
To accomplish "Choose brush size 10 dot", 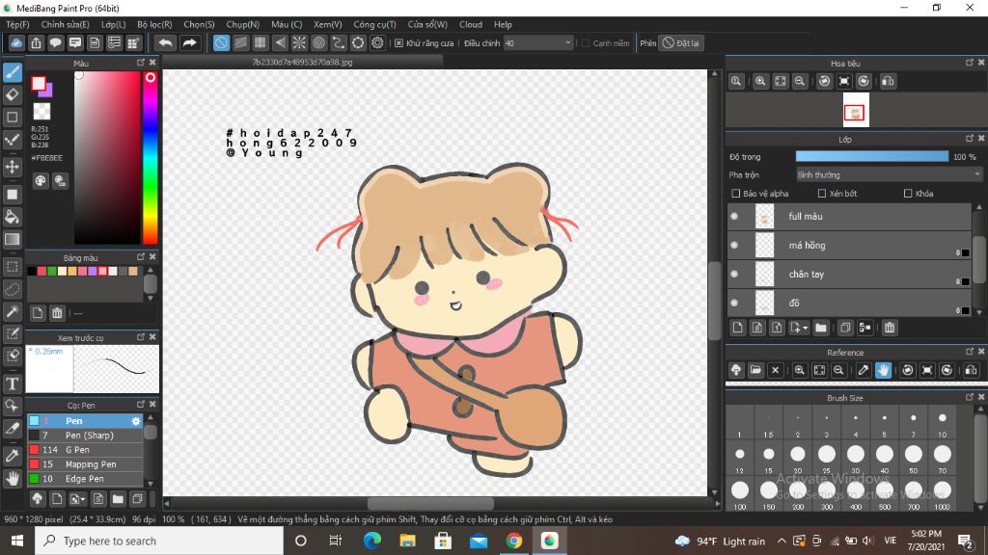I will (942, 418).
